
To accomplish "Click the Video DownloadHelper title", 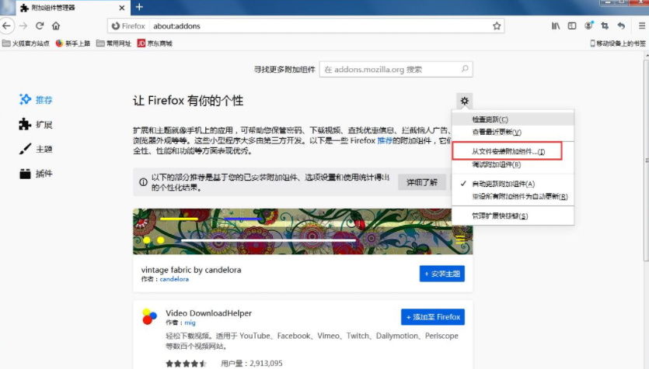I will [208, 313].
